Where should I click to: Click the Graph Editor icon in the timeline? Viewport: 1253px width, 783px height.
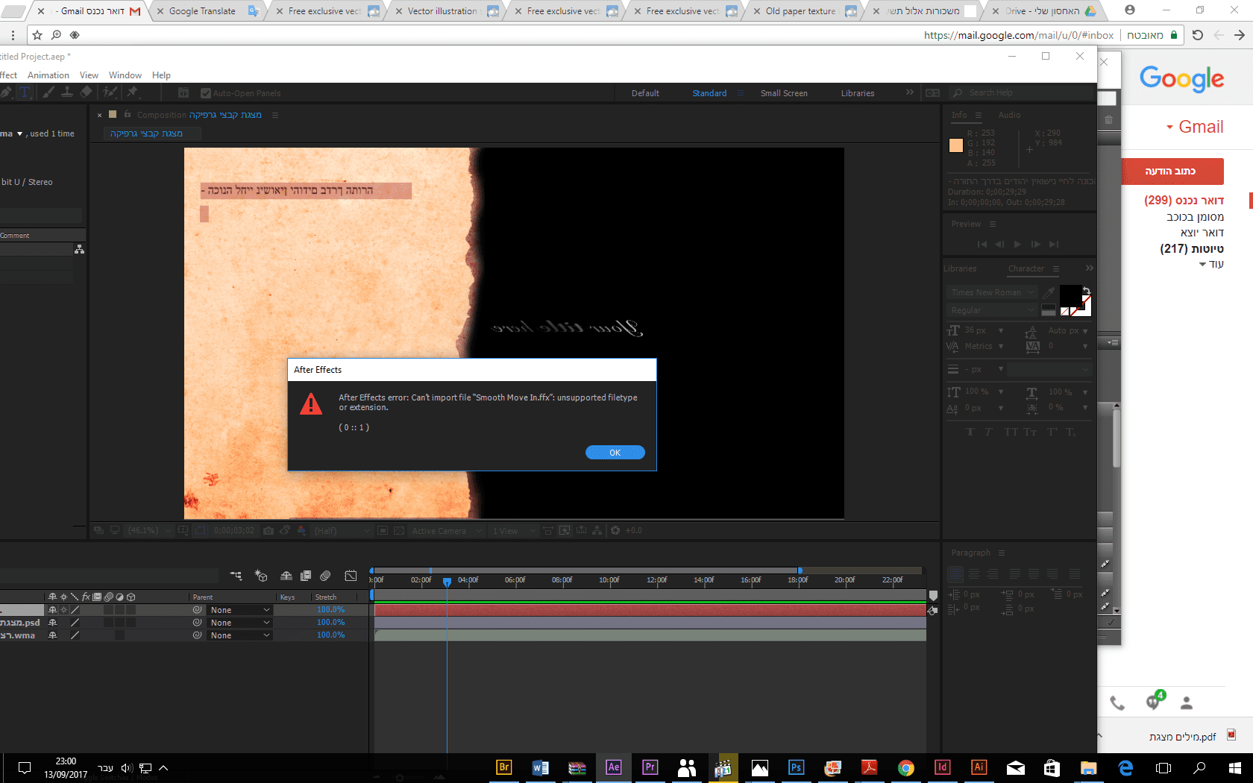pos(351,576)
